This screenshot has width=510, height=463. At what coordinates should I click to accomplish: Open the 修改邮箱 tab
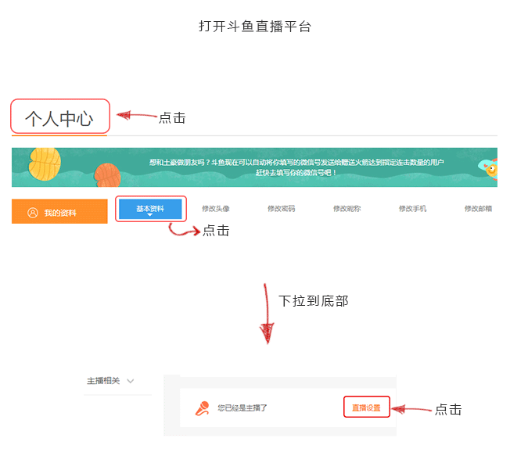pyautogui.click(x=478, y=208)
